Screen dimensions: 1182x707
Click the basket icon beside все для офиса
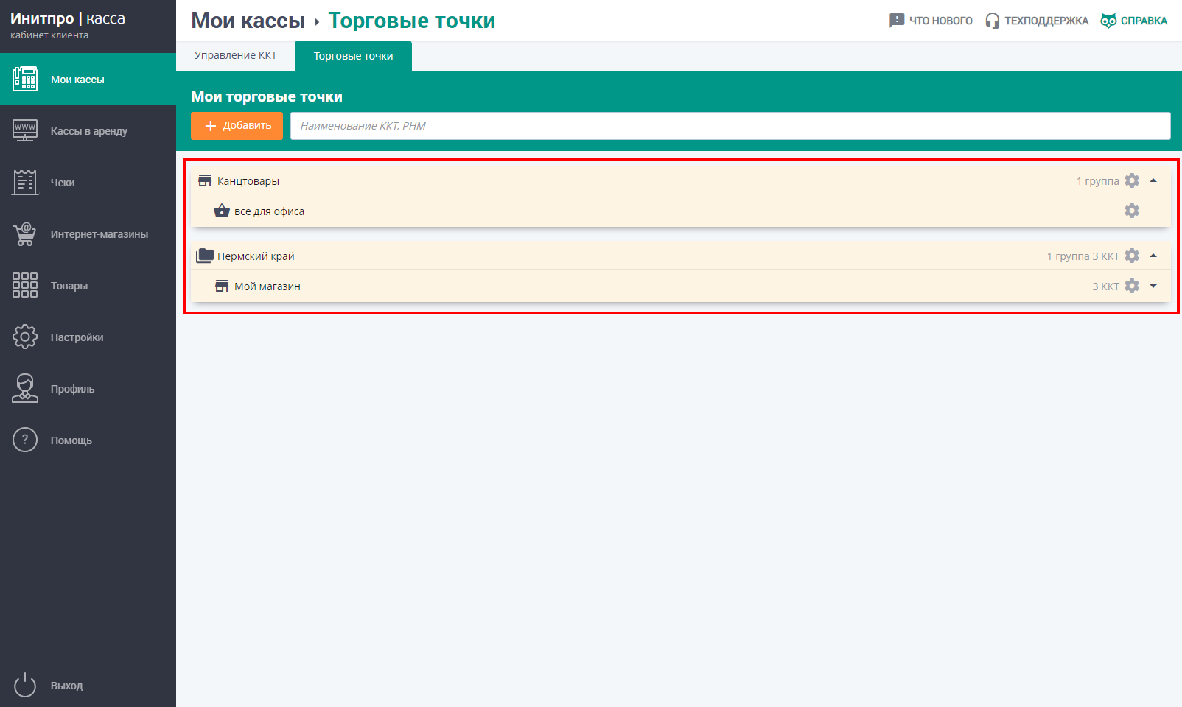pyautogui.click(x=222, y=211)
